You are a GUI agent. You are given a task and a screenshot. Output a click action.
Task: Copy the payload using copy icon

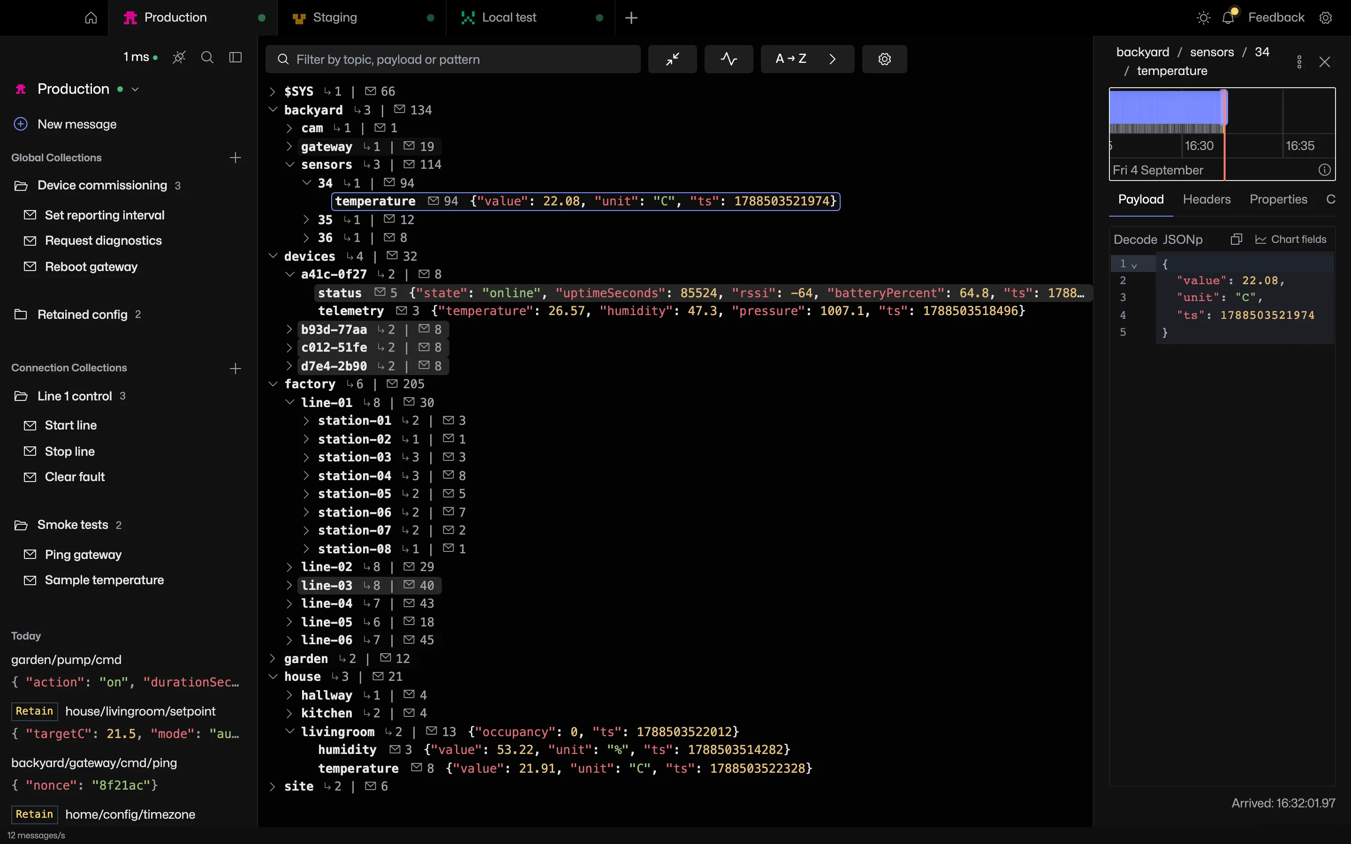(x=1236, y=240)
